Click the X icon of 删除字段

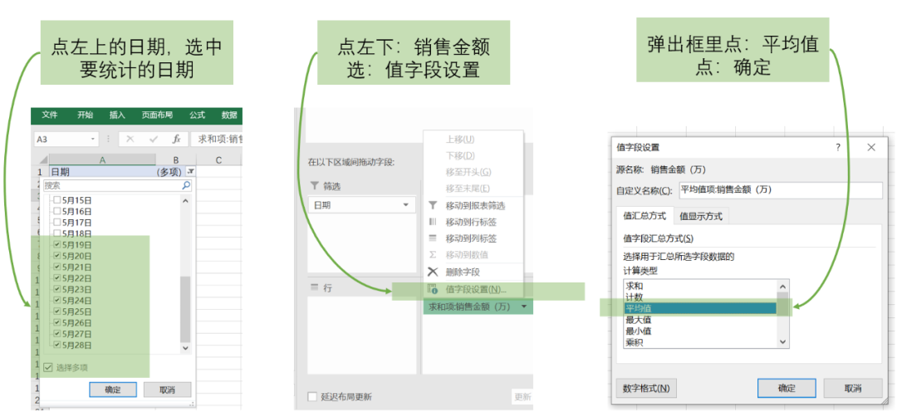pyautogui.click(x=433, y=272)
